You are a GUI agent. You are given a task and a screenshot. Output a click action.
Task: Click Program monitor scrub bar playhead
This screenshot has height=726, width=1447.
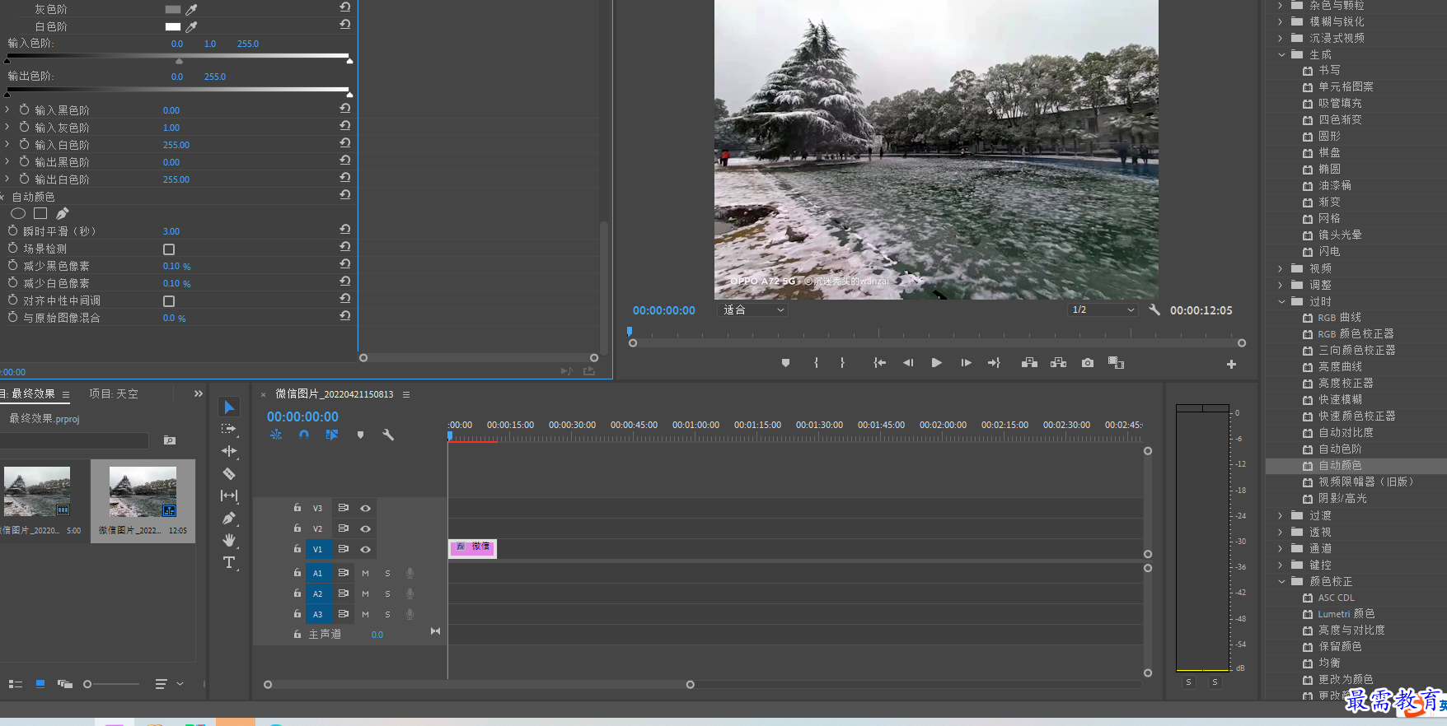[x=630, y=332]
